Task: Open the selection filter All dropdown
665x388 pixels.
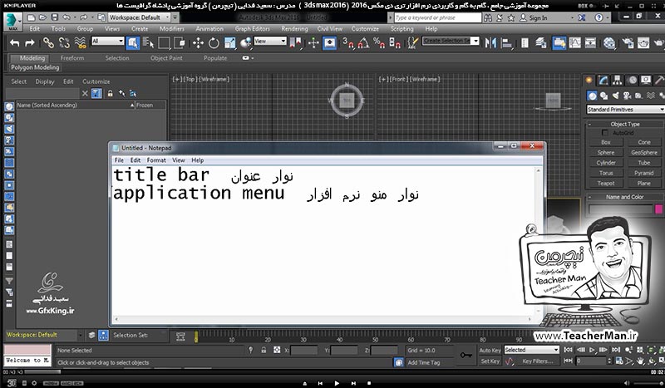Action: [x=108, y=41]
